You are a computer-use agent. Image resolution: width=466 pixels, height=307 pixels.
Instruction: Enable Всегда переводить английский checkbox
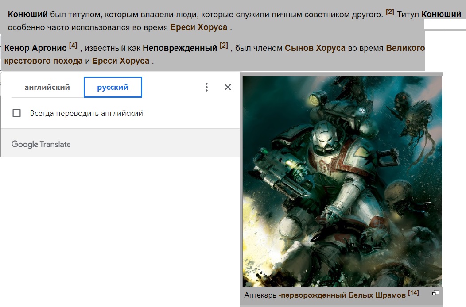[x=17, y=113]
